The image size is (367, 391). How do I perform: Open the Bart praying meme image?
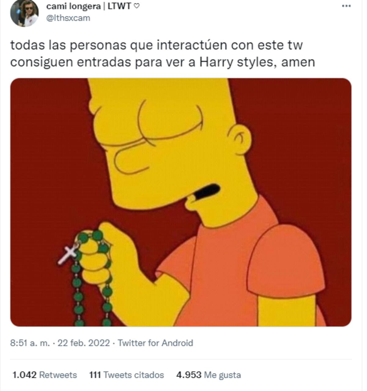coord(181,202)
